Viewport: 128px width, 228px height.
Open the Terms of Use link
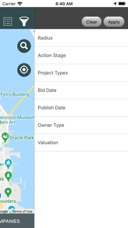pos(22,212)
